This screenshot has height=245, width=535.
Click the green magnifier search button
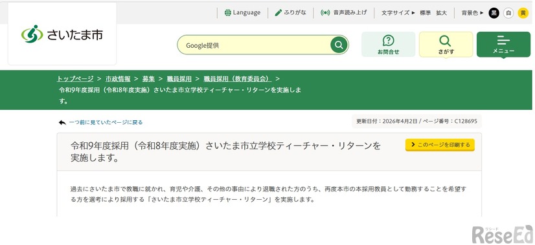(x=339, y=45)
